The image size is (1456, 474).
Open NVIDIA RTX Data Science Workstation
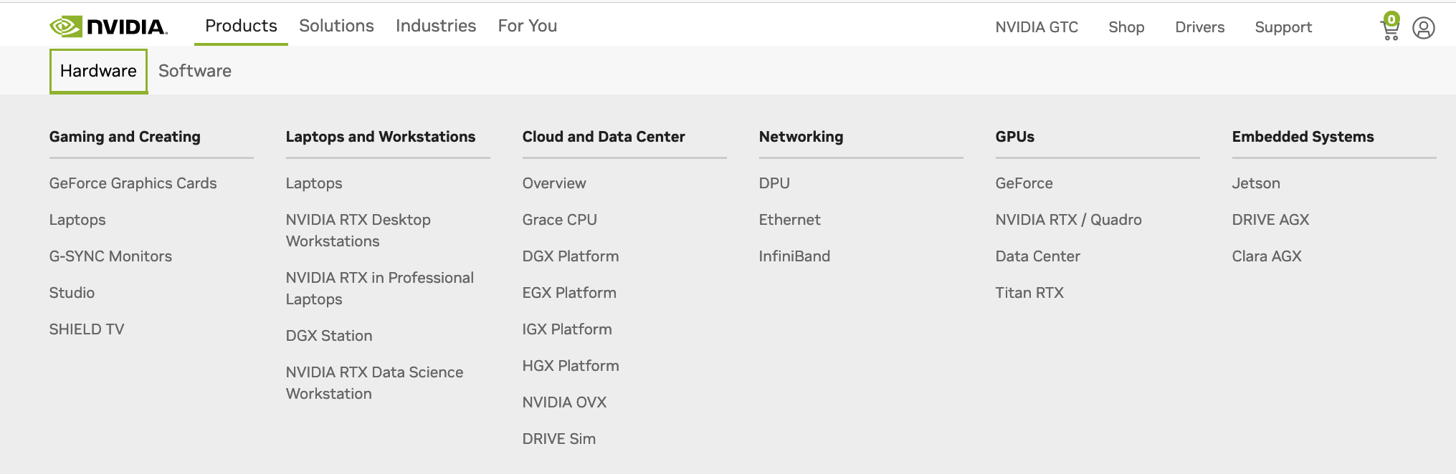coord(374,383)
